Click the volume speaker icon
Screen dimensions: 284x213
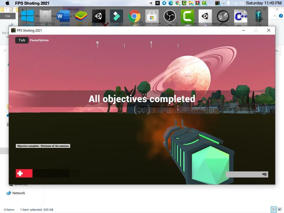click(242, 3)
